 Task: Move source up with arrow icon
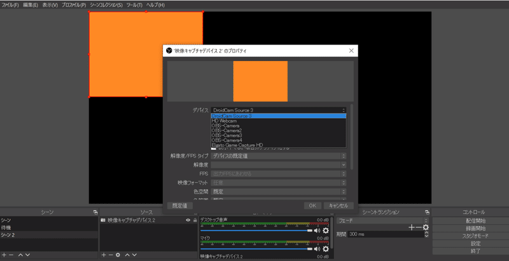127,255
